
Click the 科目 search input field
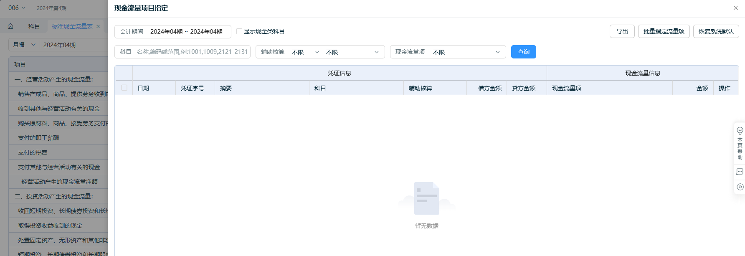click(x=192, y=52)
